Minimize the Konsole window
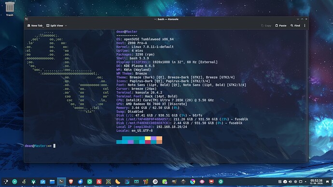Image resolution: width=333 pixels, height=187 pixels. pyautogui.click(x=298, y=19)
